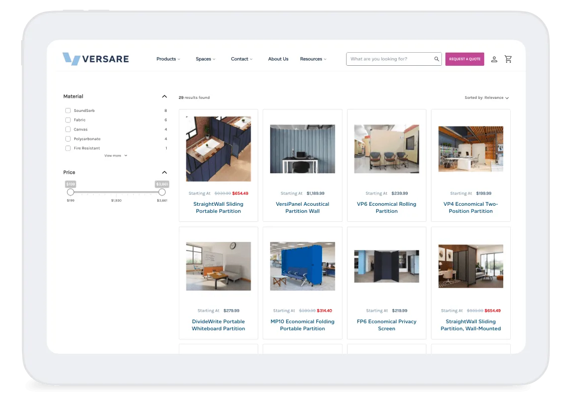
Task: Check the Polycarbonate material filter
Action: pos(68,139)
